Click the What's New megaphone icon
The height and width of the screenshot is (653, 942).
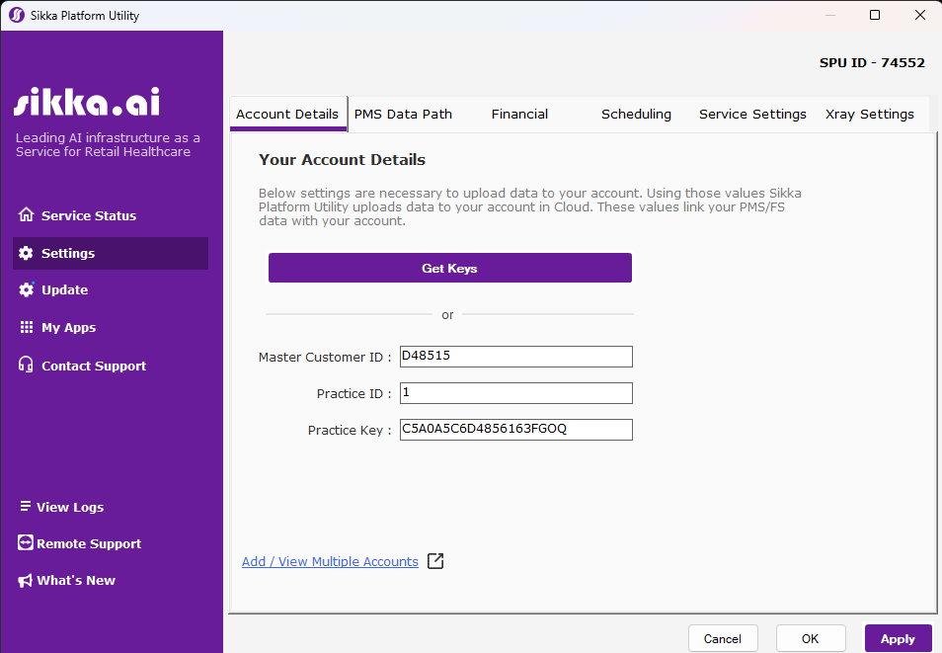tap(26, 580)
